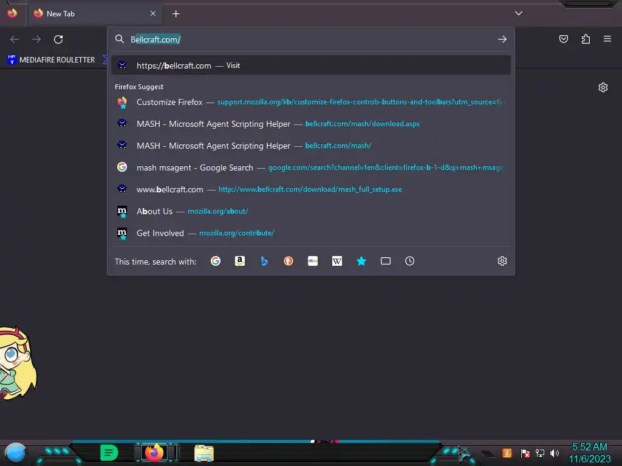Screen dimensions: 622x466
Task: Open File Explorer from taskbar
Action: point(204,453)
